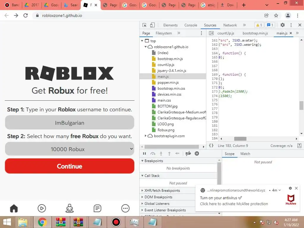This screenshot has height=228, width=304.
Task: Open Robux.png image file
Action: 166,130
